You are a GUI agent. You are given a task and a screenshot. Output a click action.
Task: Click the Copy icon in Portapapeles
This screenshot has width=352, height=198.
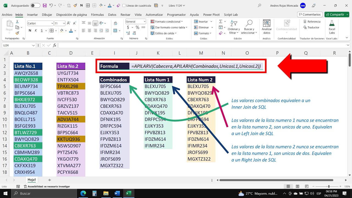17,27
